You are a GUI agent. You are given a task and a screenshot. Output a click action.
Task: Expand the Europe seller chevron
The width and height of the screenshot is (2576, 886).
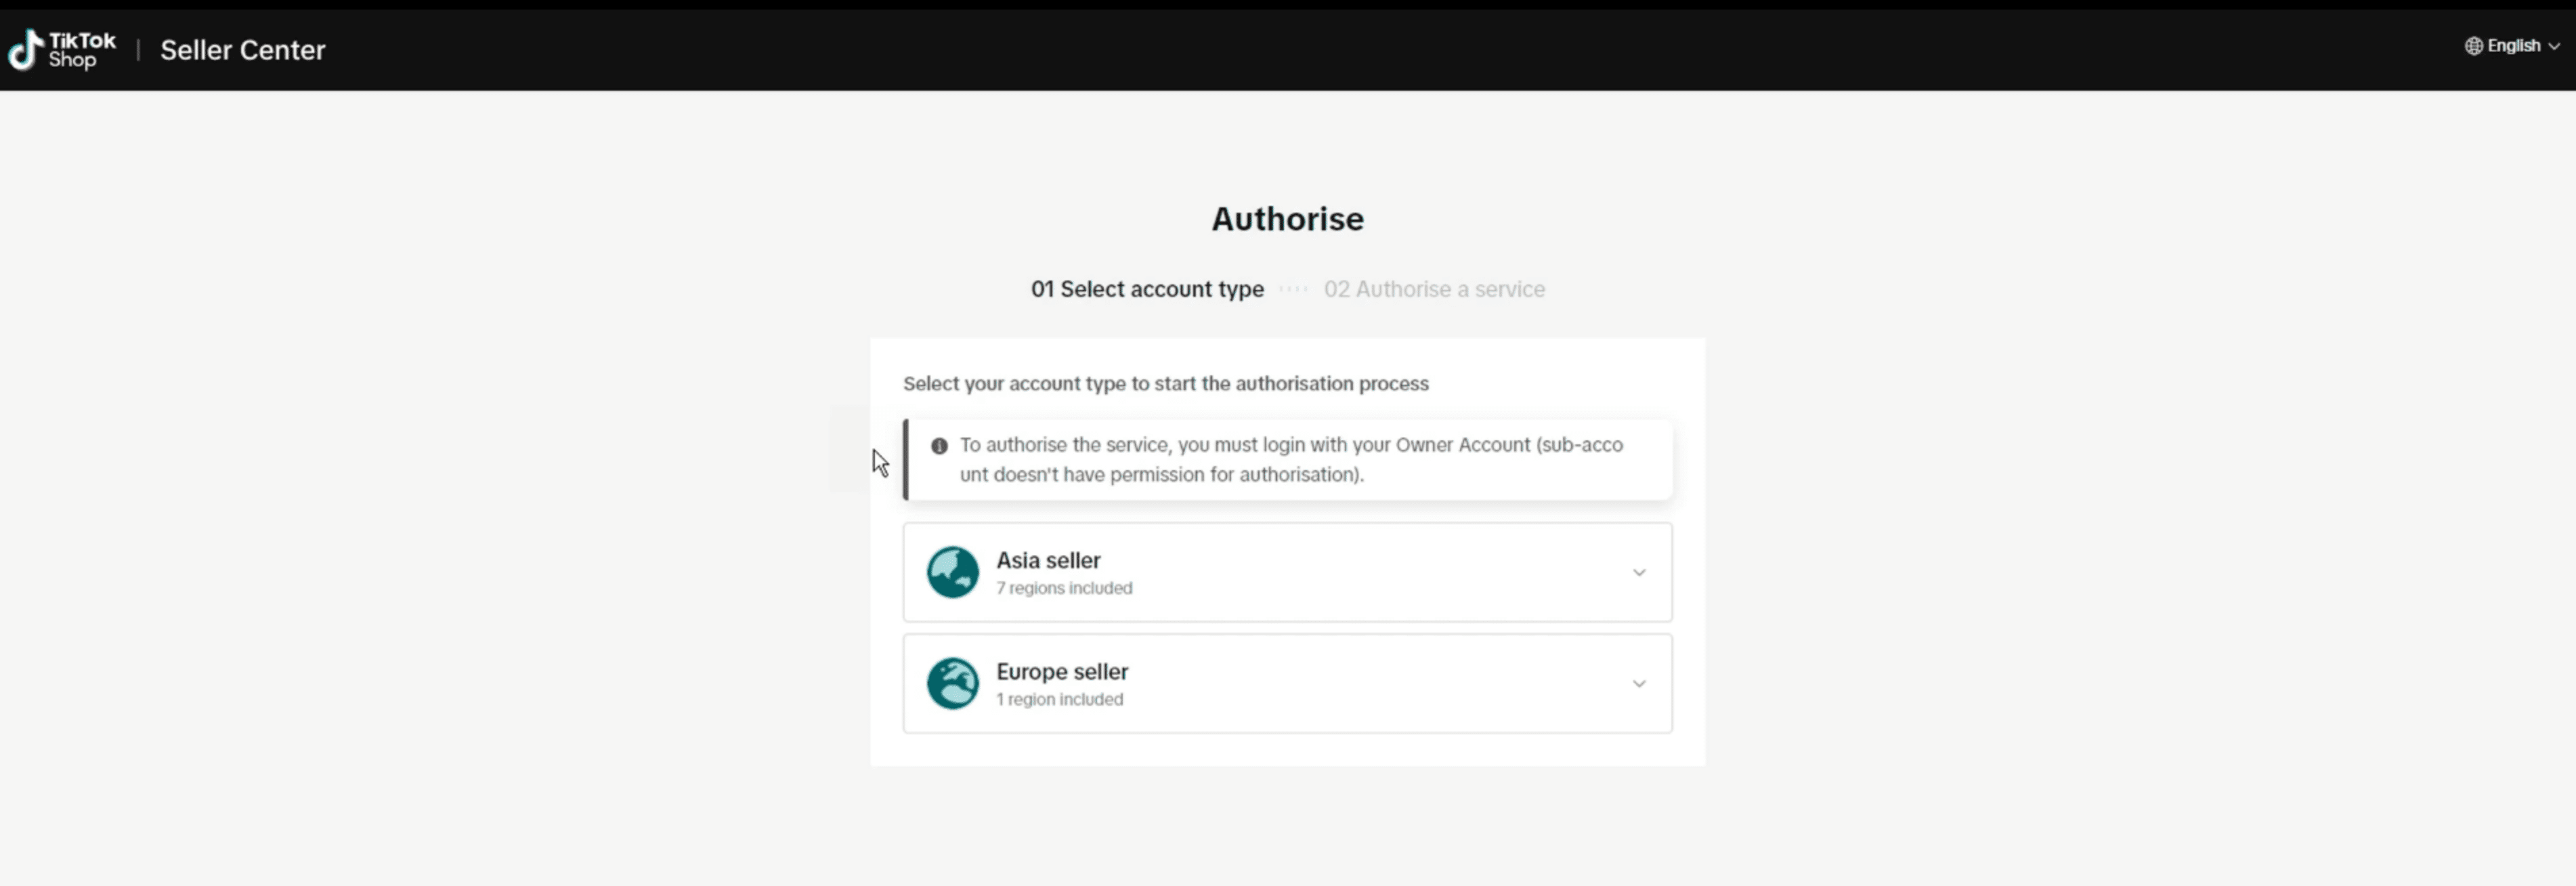point(1639,684)
